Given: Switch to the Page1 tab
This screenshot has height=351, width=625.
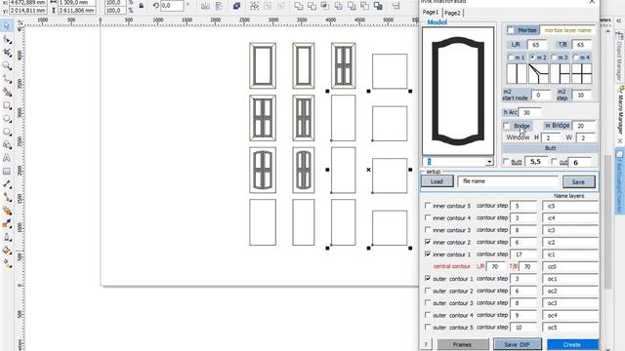Looking at the screenshot, I should [431, 13].
